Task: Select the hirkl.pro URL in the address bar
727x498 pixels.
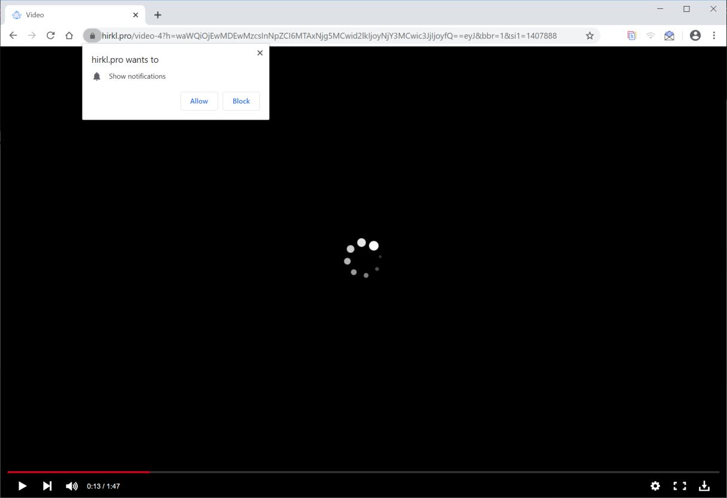Action: point(329,36)
